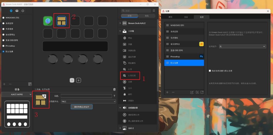
Task: Close the Settings window
Action: point(268,11)
